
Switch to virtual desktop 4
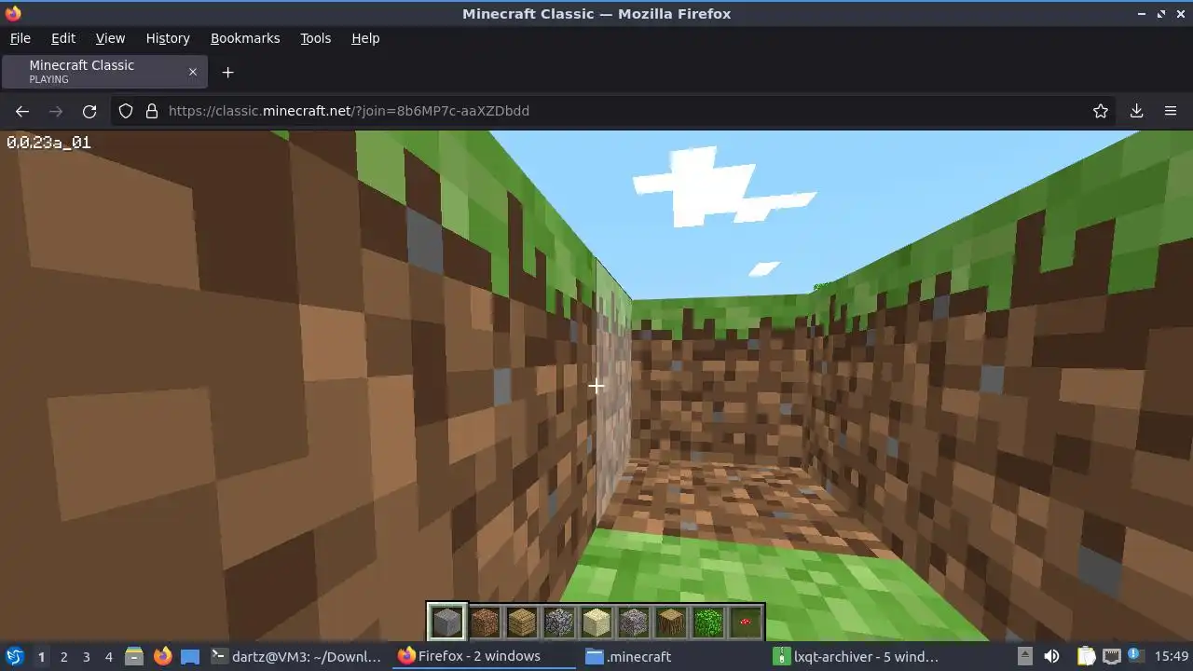click(108, 657)
